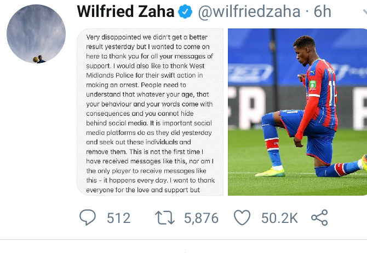367x253 pixels.
Task: View the 512 replies count
Action: click(x=118, y=218)
